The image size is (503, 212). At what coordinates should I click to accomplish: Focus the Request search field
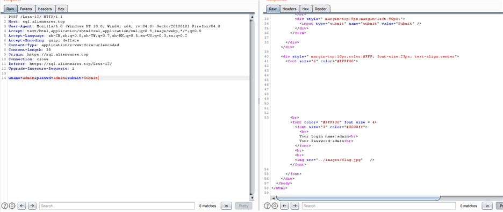[117, 206]
